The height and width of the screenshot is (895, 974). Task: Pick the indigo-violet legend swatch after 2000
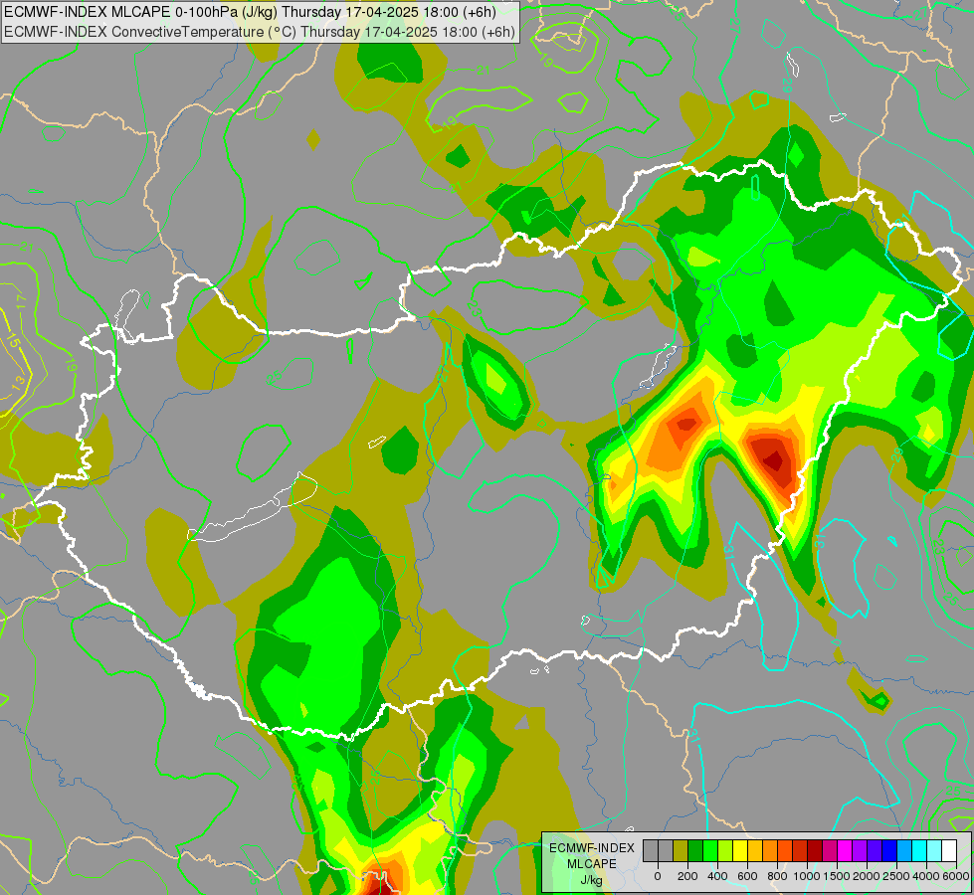[x=876, y=851]
